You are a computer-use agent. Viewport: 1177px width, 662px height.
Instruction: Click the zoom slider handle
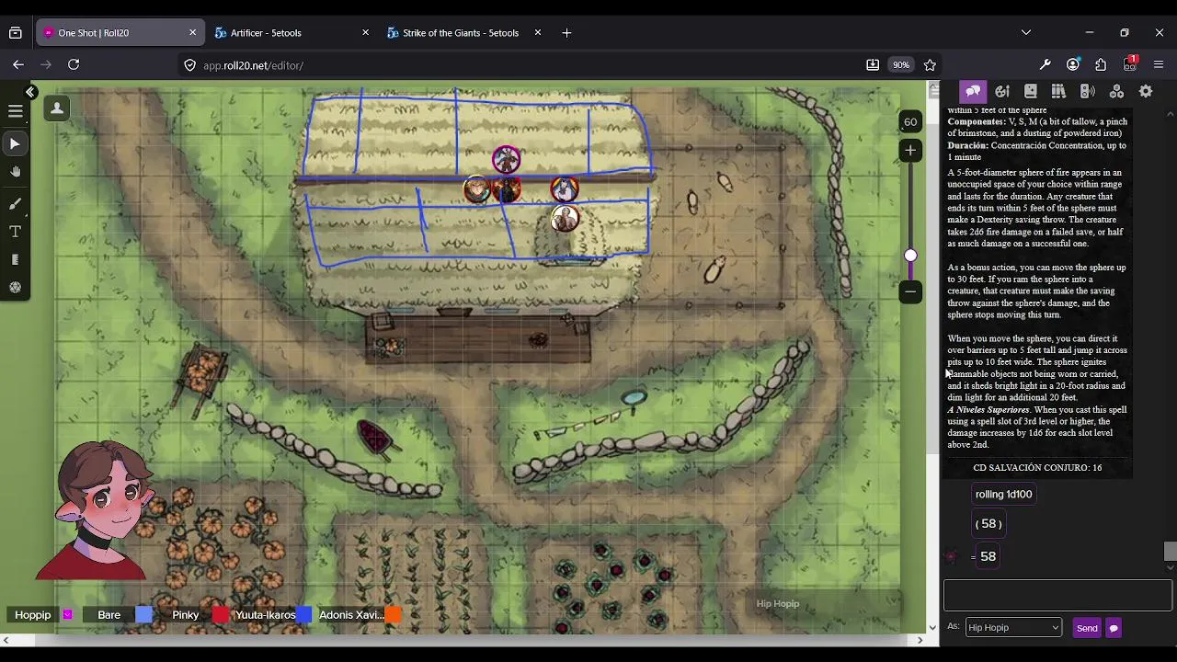coord(910,256)
